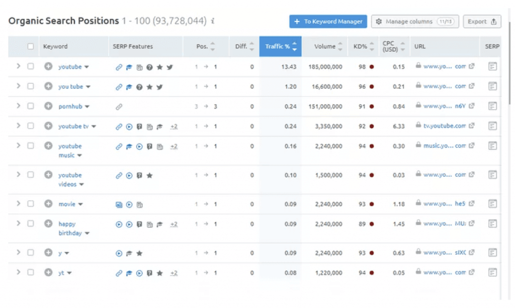The height and width of the screenshot is (308, 515).
Task: Click star reviews icon in y row
Action: (x=139, y=253)
